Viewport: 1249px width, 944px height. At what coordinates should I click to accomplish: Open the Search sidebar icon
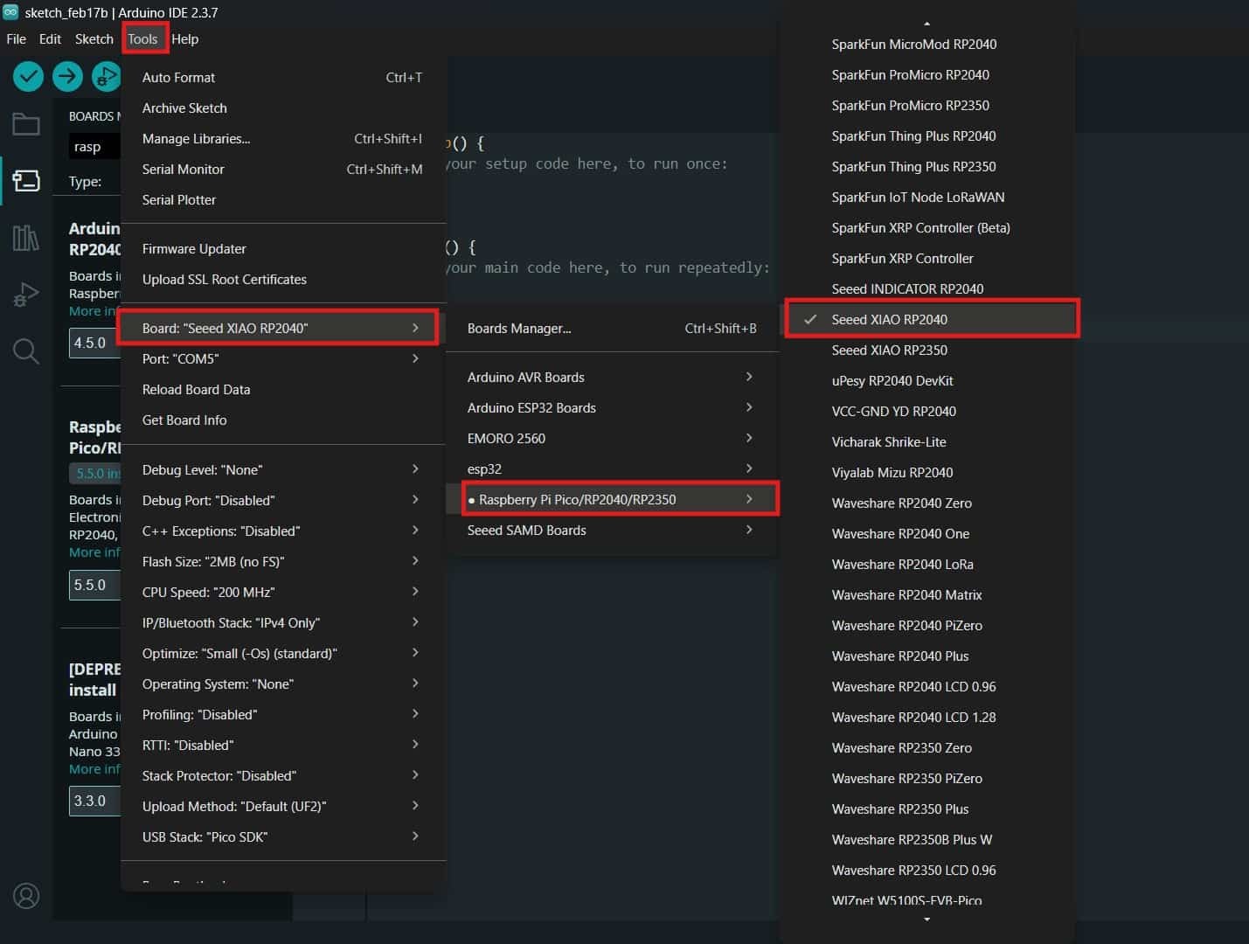point(26,351)
